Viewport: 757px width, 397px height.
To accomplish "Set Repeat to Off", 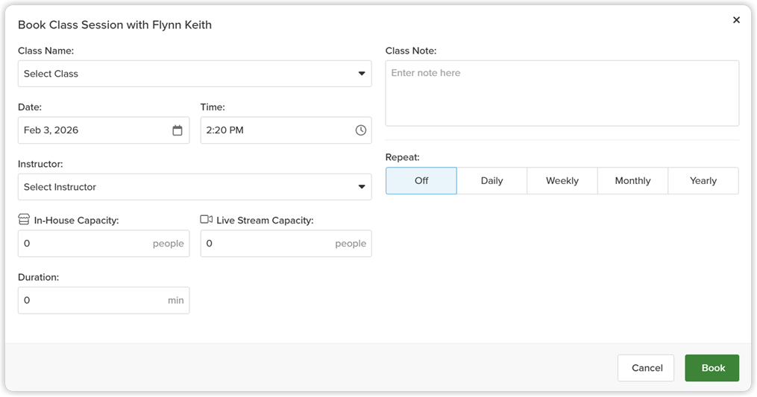I will [x=421, y=181].
